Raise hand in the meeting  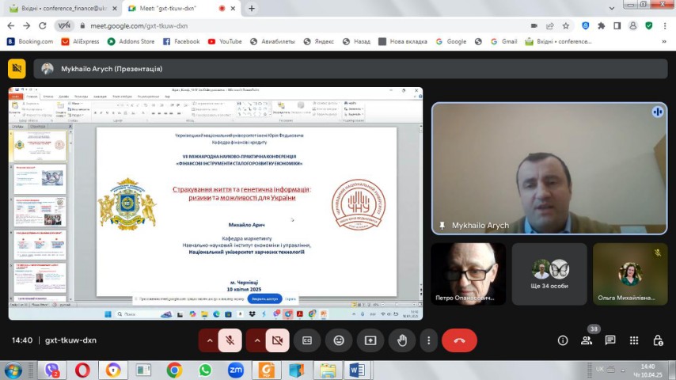coord(402,340)
